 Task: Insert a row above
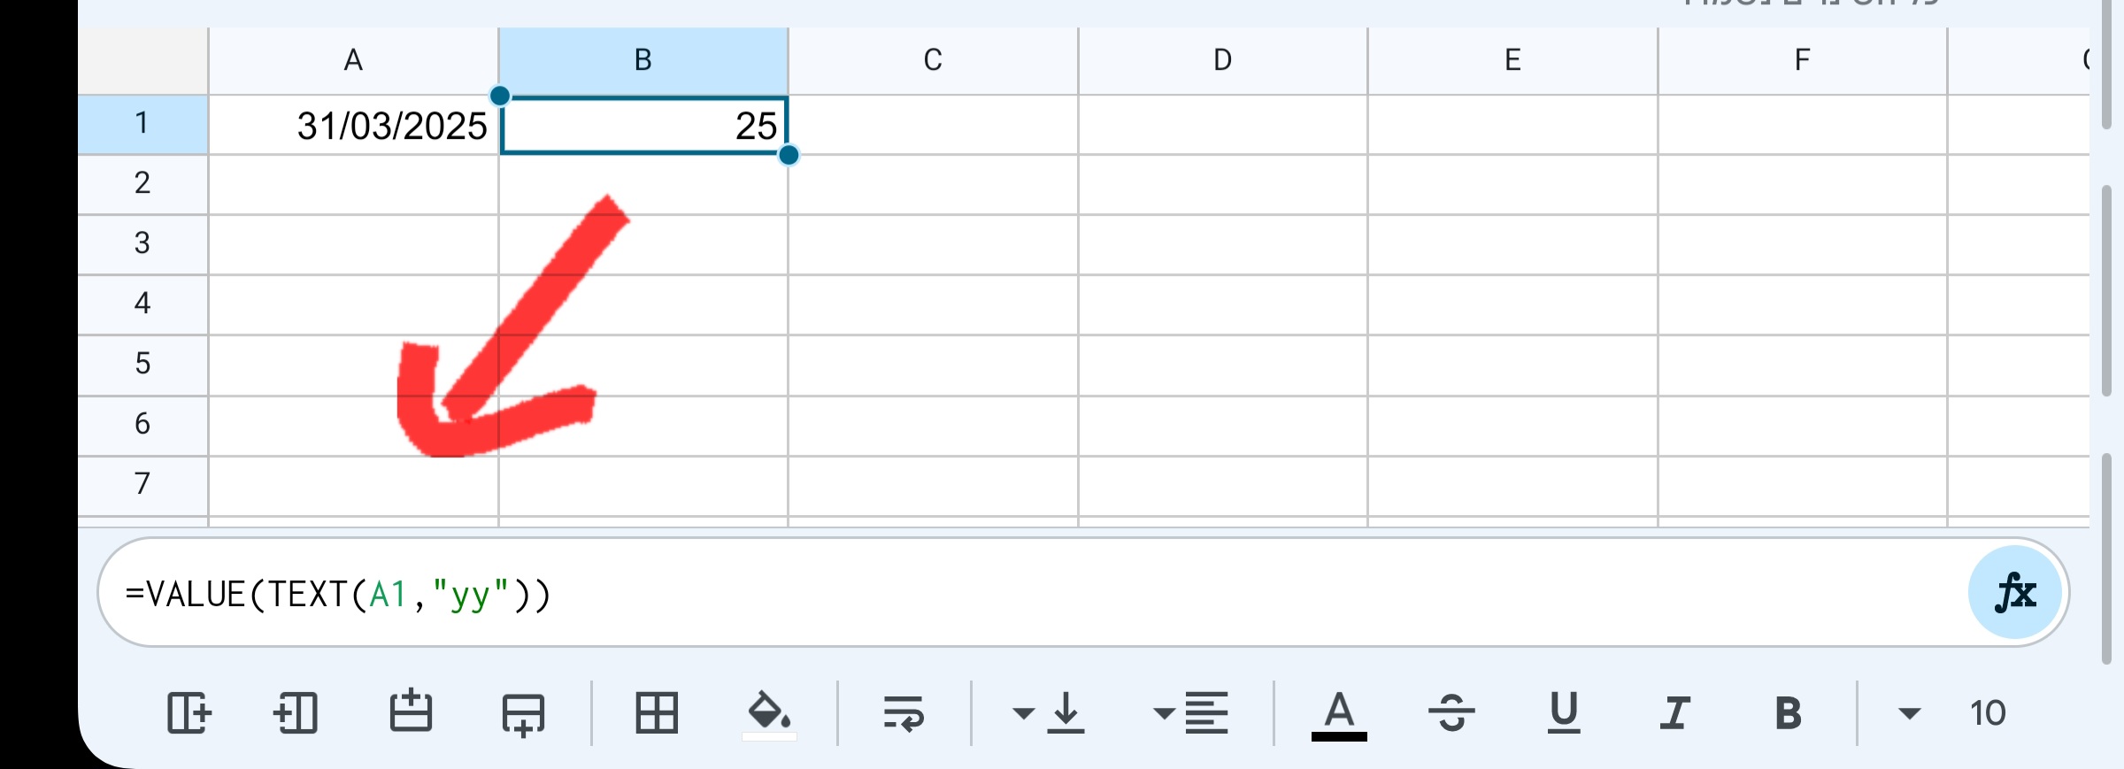[x=412, y=713]
